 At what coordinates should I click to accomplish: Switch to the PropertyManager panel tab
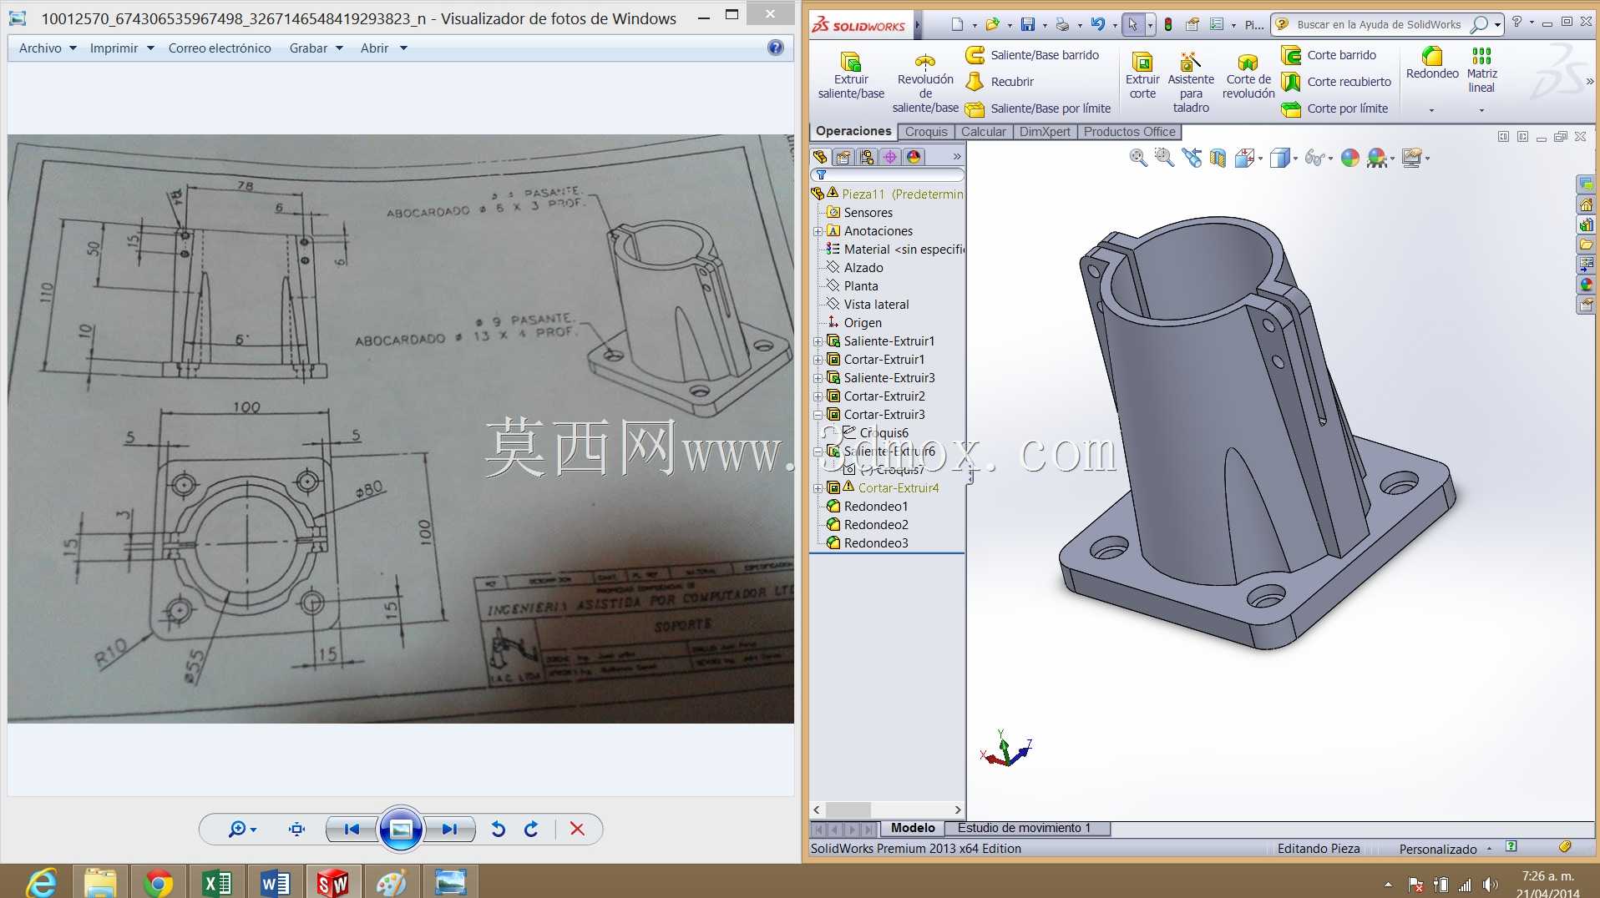[x=843, y=157]
